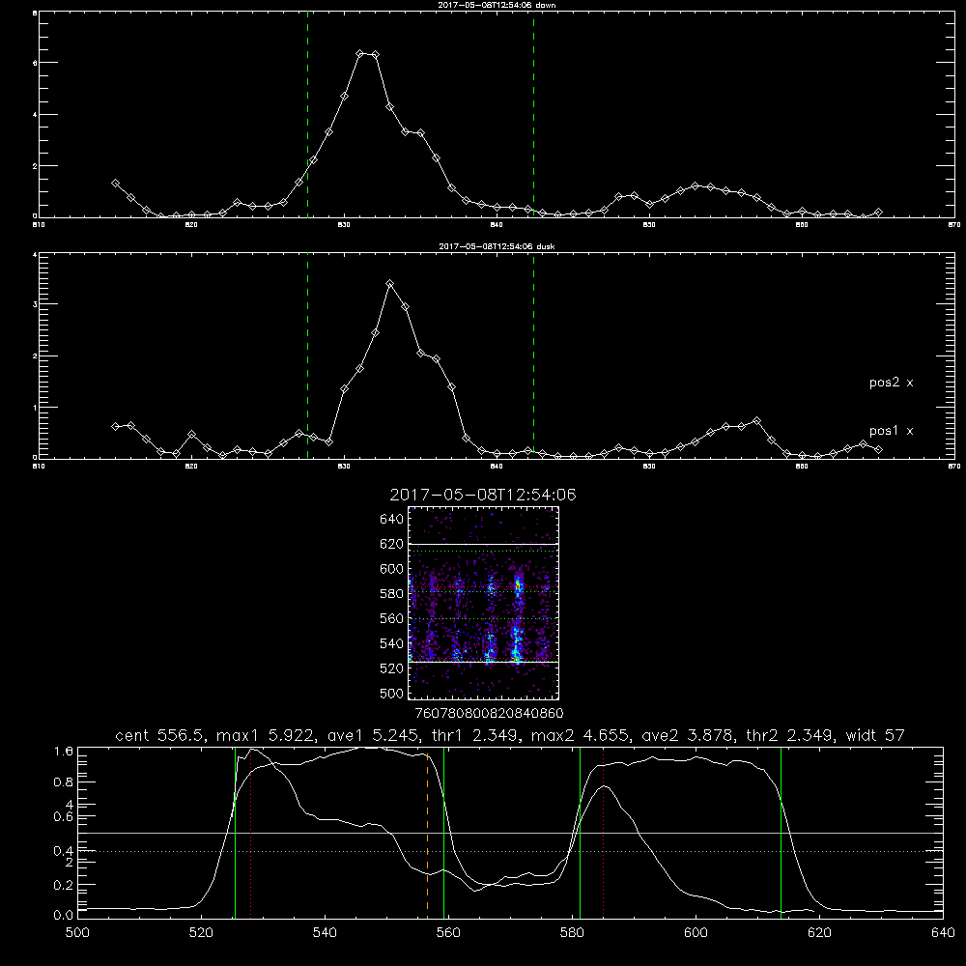Click the "thr2 2.349" value text
The height and width of the screenshot is (966, 966).
[x=789, y=735]
